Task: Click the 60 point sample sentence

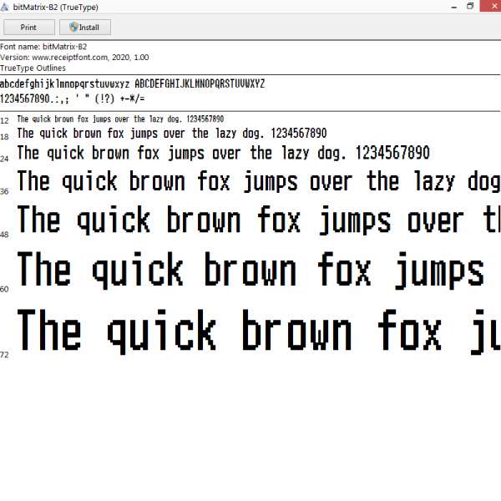Action: tap(250, 271)
